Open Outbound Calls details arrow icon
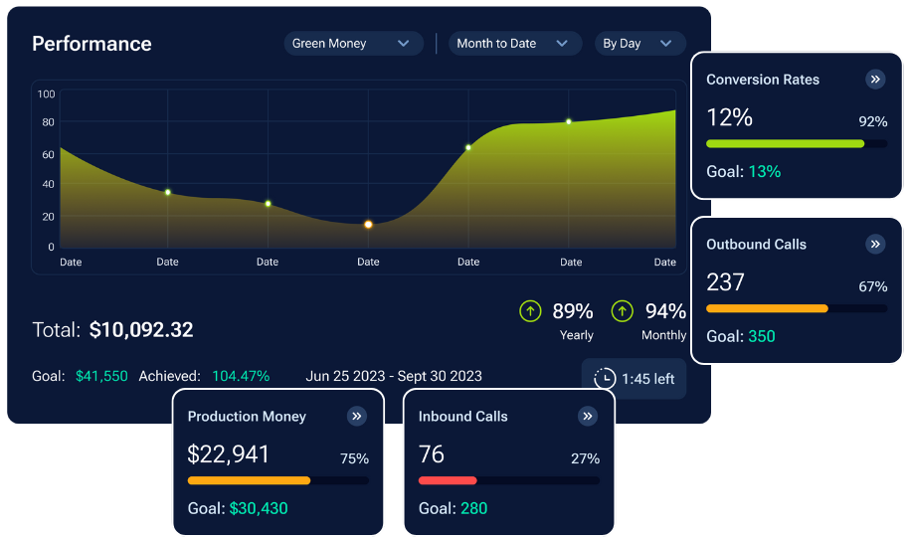Image resolution: width=909 pixels, height=539 pixels. [x=875, y=245]
